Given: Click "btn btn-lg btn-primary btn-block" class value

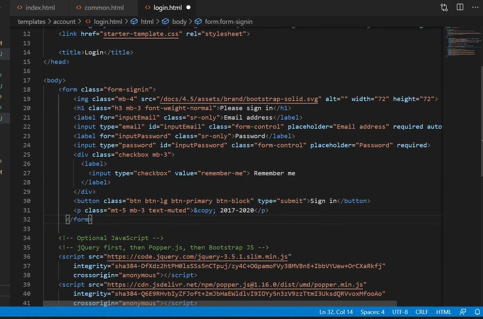Looking at the screenshot, I should point(190,201).
